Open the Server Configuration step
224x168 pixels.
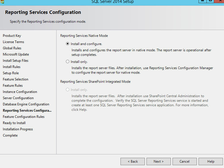[x=18, y=98]
